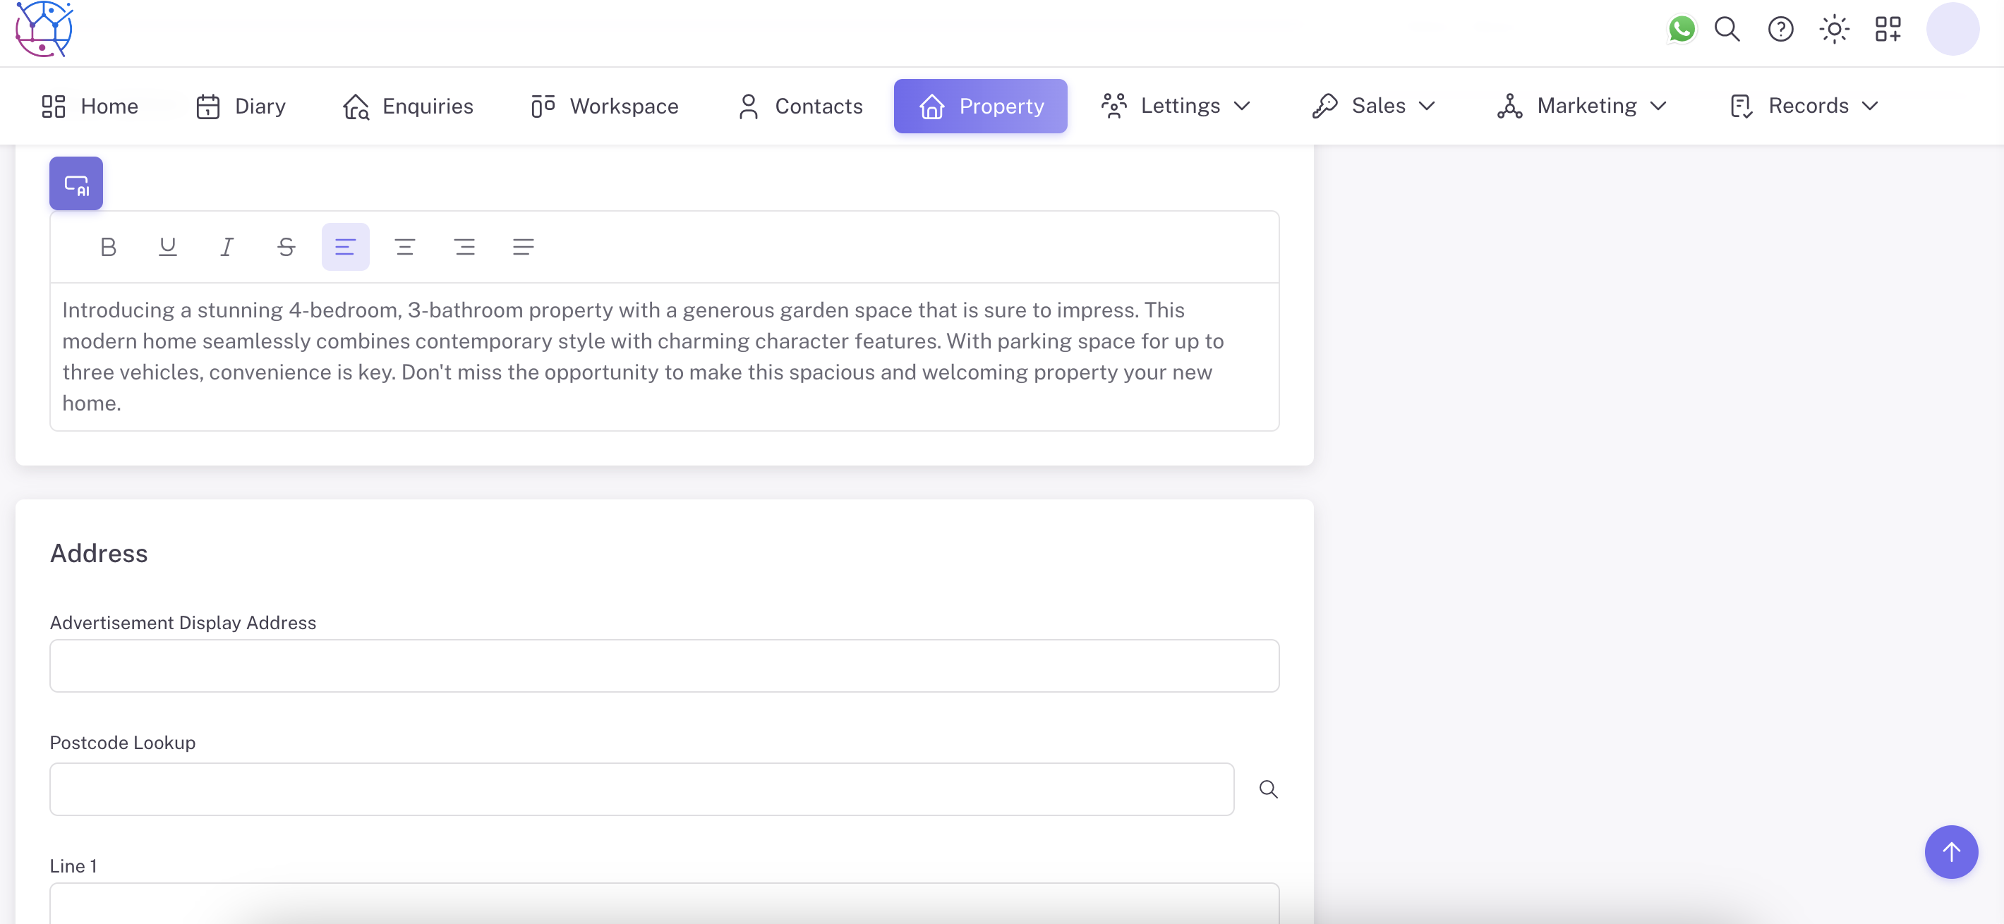Switch theme using the sun icon
Image resolution: width=2004 pixels, height=924 pixels.
[x=1834, y=29]
